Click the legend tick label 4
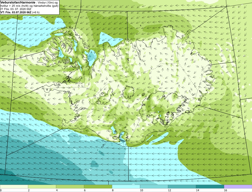Image resolution: width=252 pixels, height=192 pixels. coord(57,190)
